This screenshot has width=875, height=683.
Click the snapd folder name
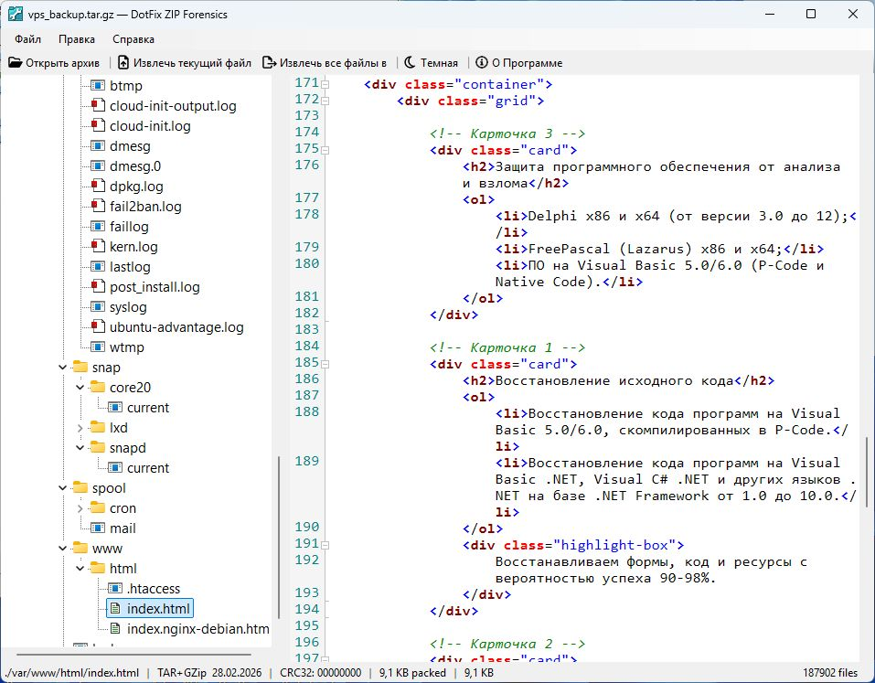click(x=128, y=447)
